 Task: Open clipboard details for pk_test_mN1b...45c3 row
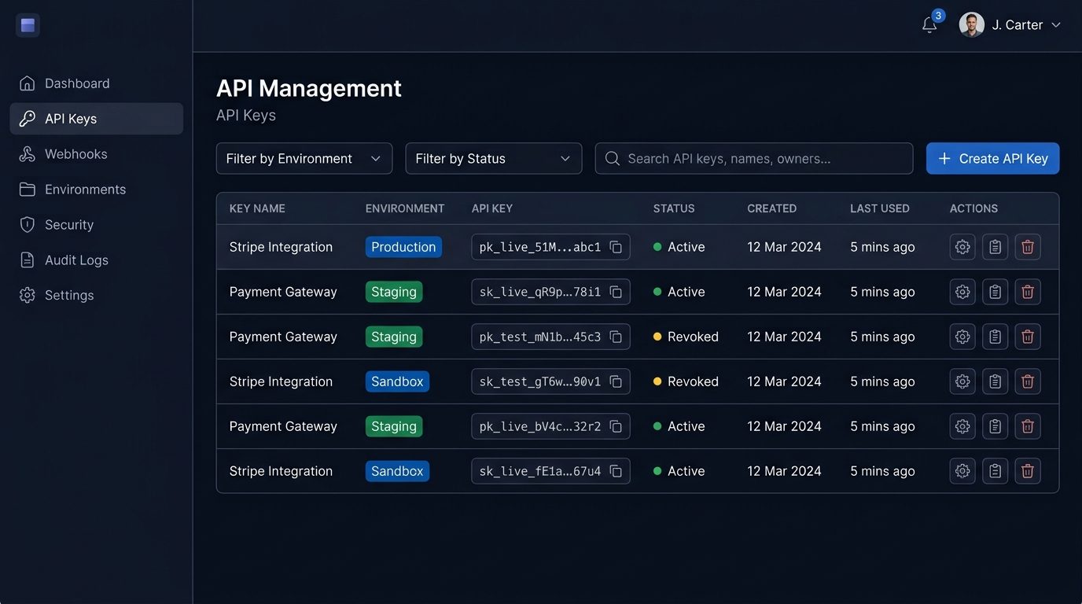point(995,337)
